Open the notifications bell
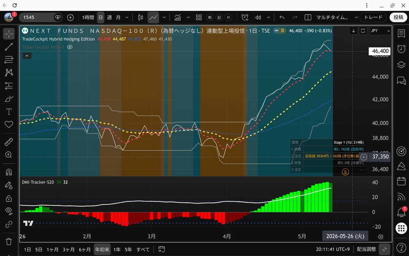The width and height of the screenshot is (409, 256). click(x=401, y=212)
